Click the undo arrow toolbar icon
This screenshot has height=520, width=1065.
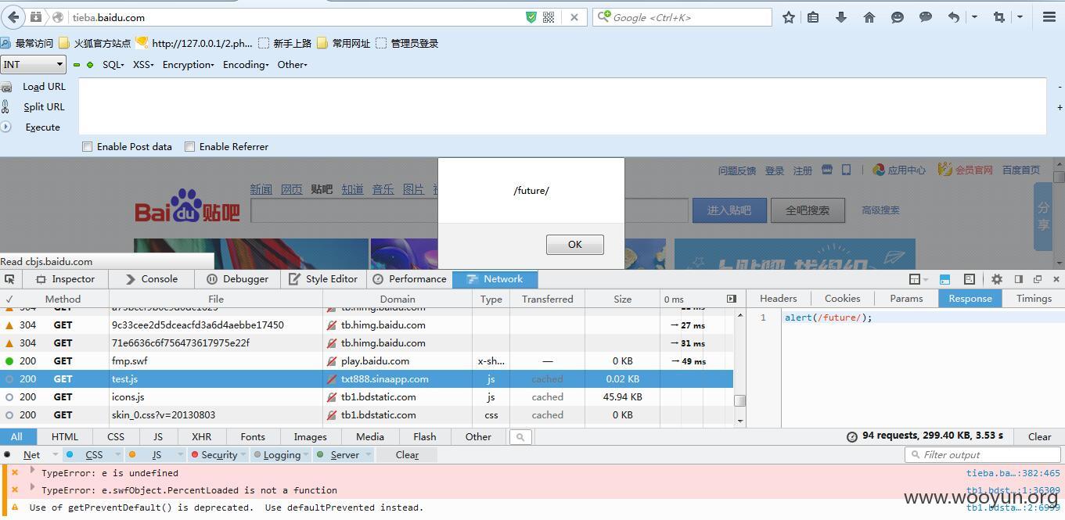click(953, 17)
